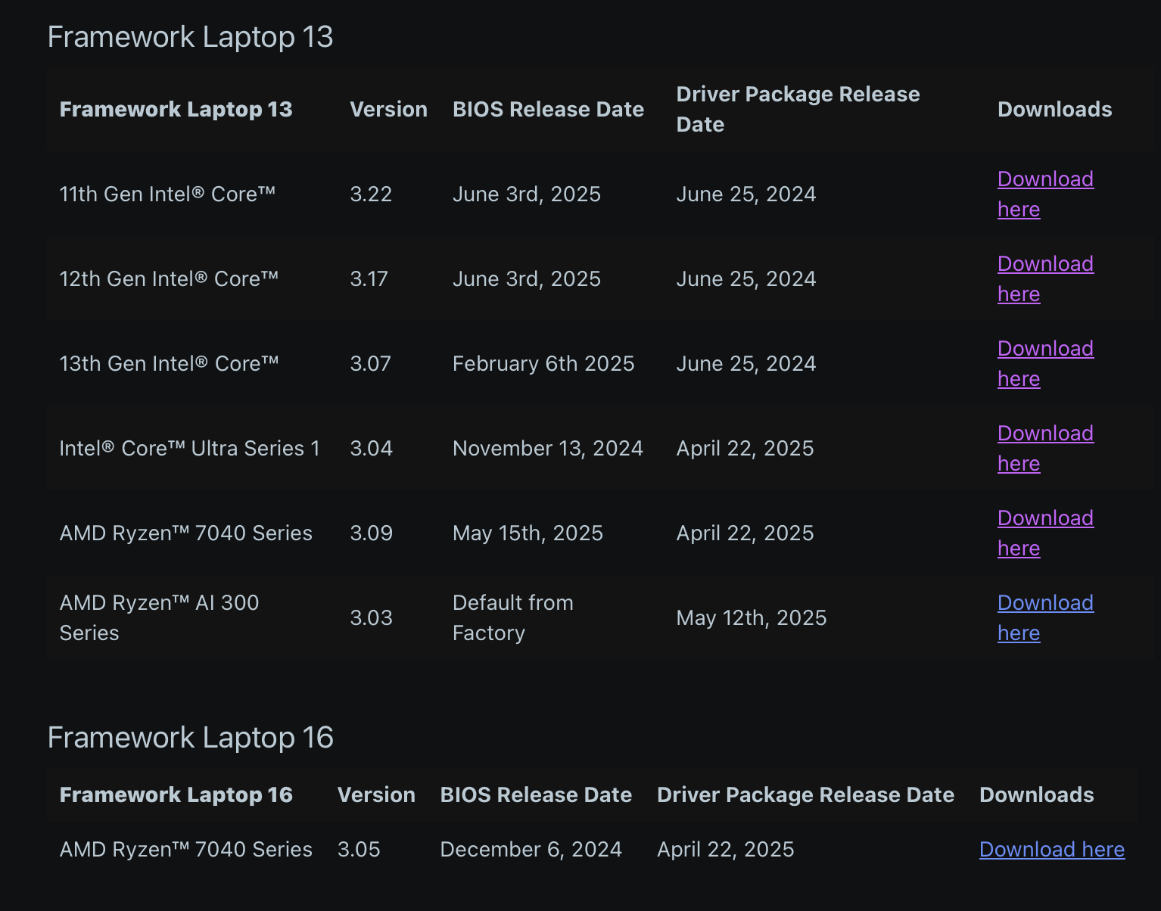Click the November 13, 2024 BIOS date
Viewport: 1161px width, 911px height.
pos(547,449)
